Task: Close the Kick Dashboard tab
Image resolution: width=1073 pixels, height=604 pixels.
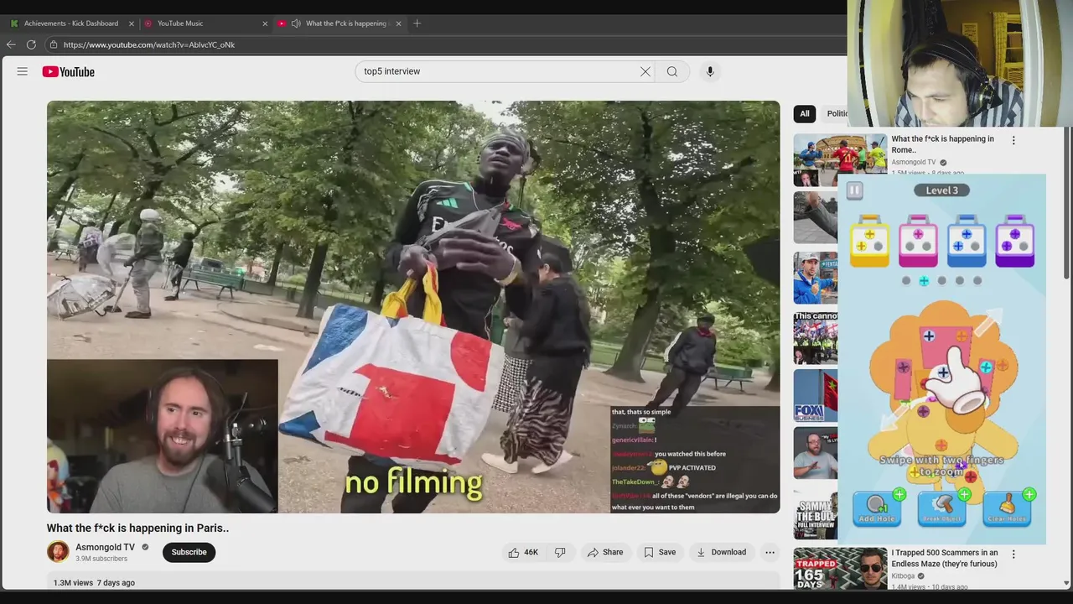Action: [x=131, y=23]
